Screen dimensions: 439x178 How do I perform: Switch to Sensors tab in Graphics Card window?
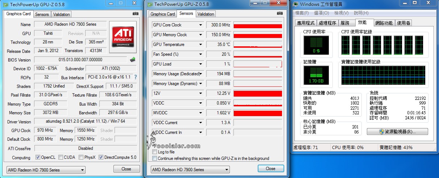click(x=42, y=14)
